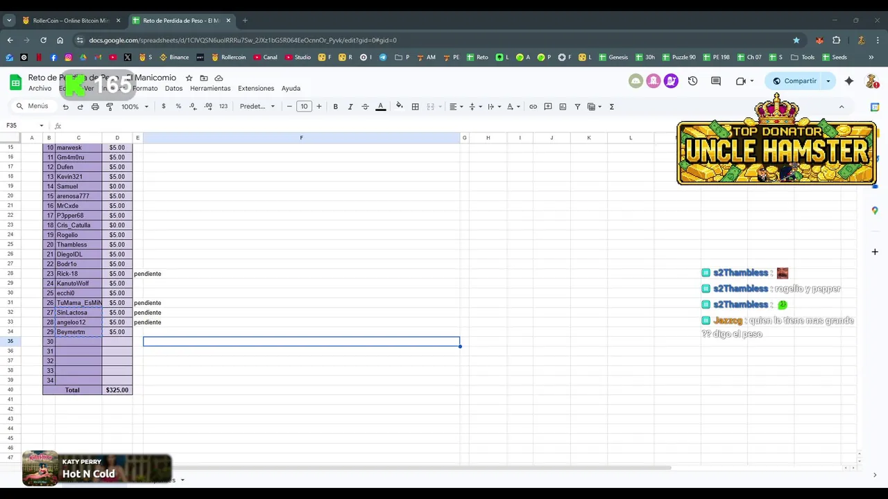Select the paint format roller tool
888x499 pixels.
(x=110, y=107)
